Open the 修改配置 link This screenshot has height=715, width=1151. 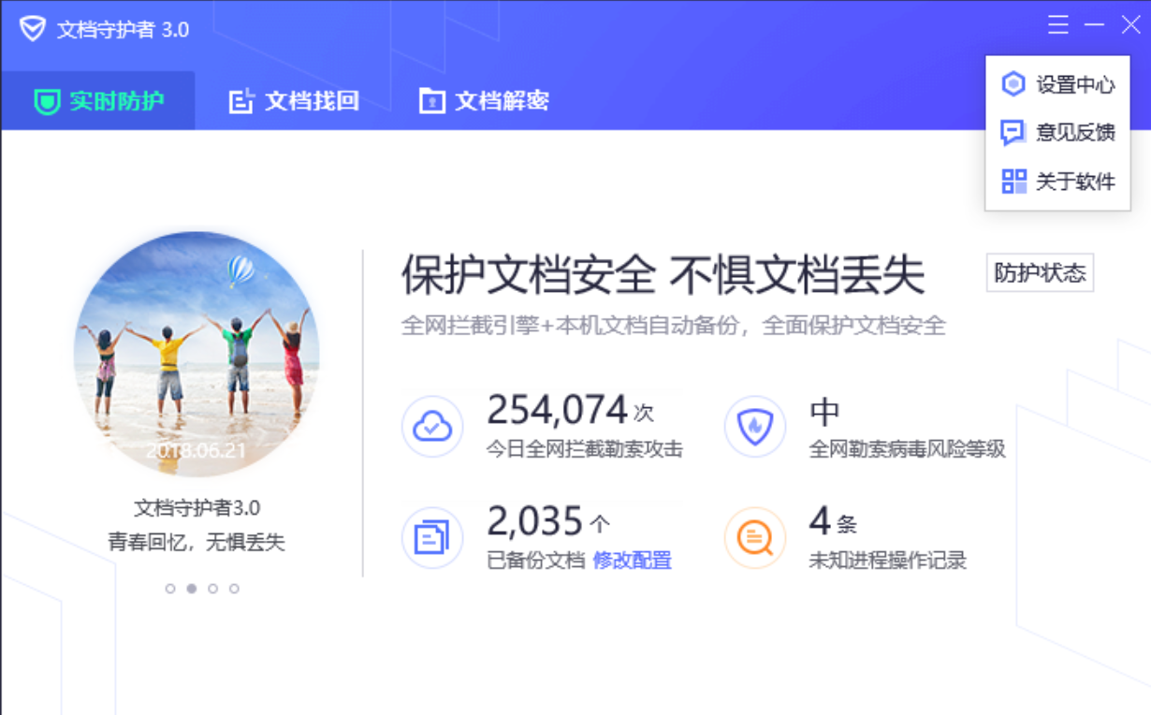click(x=633, y=561)
